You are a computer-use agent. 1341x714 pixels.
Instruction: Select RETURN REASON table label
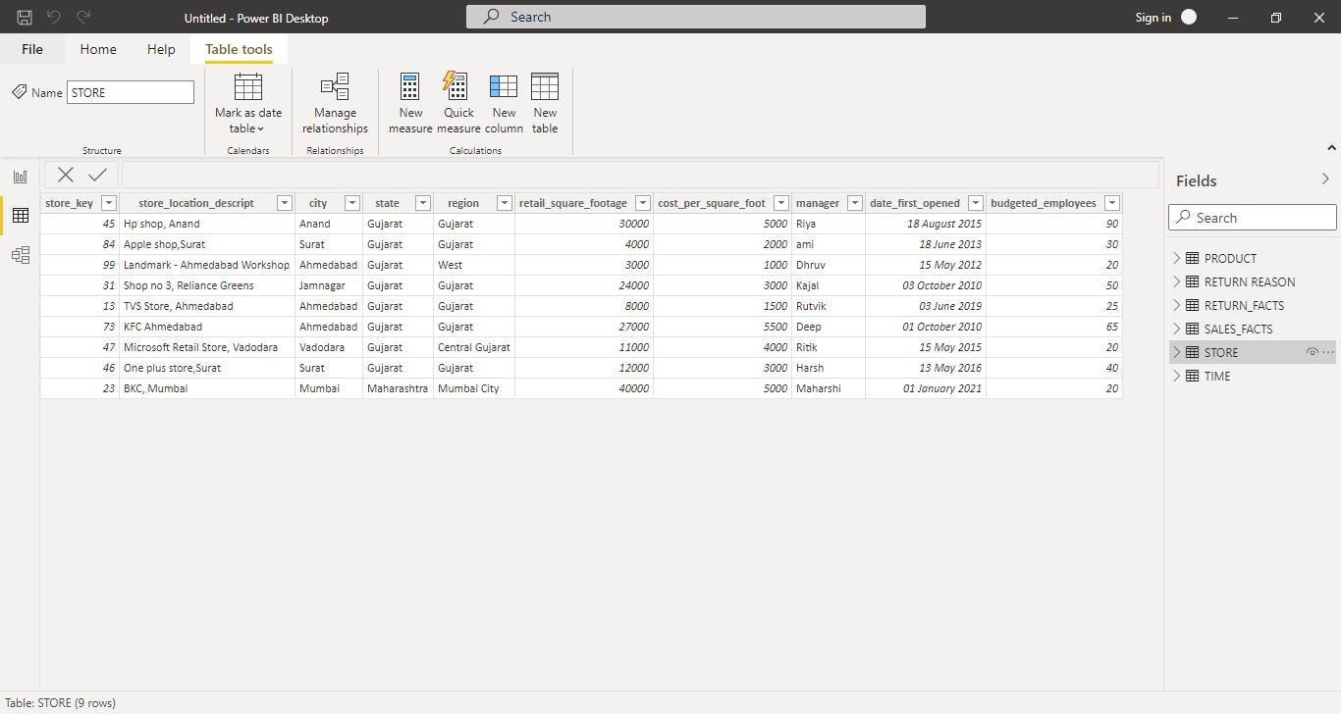tap(1250, 281)
